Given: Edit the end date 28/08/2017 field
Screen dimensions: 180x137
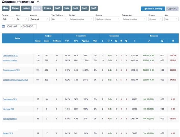Looking at the screenshot, I should pyautogui.click(x=29, y=27).
